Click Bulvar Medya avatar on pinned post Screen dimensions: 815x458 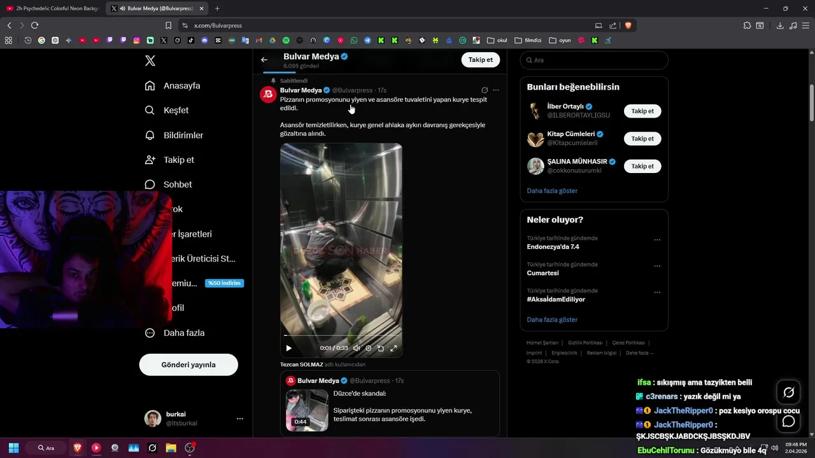[268, 95]
